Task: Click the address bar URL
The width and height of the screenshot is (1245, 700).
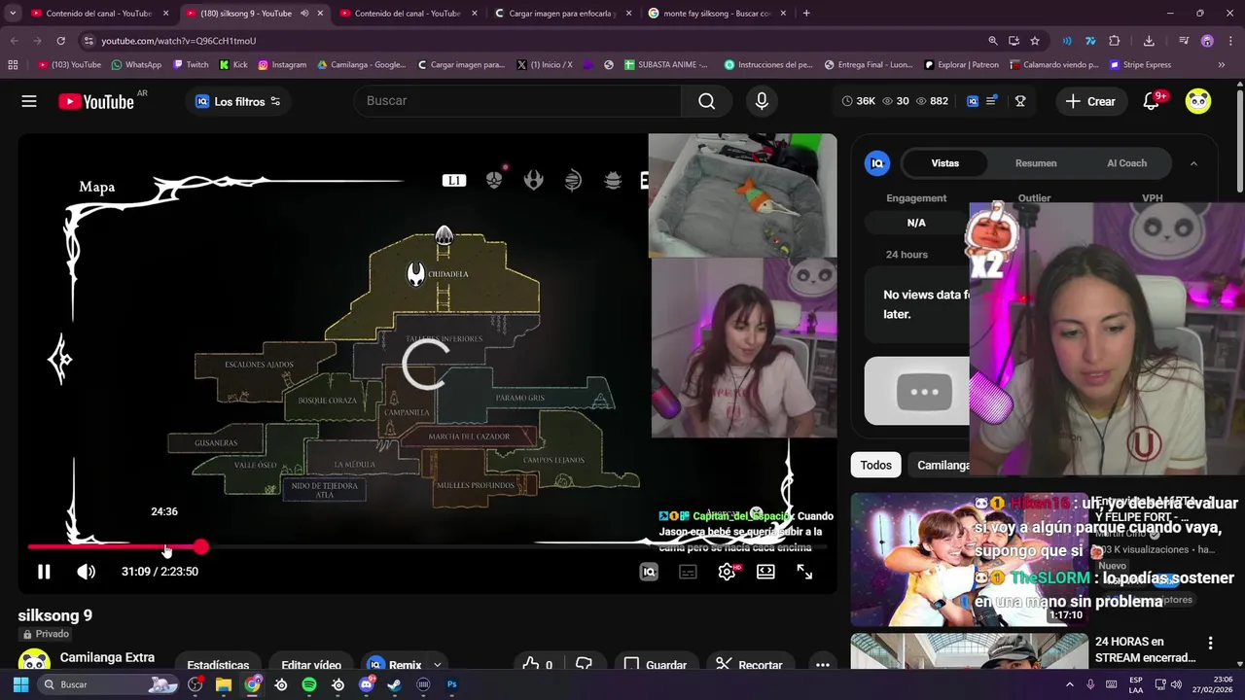Action: coord(179,41)
